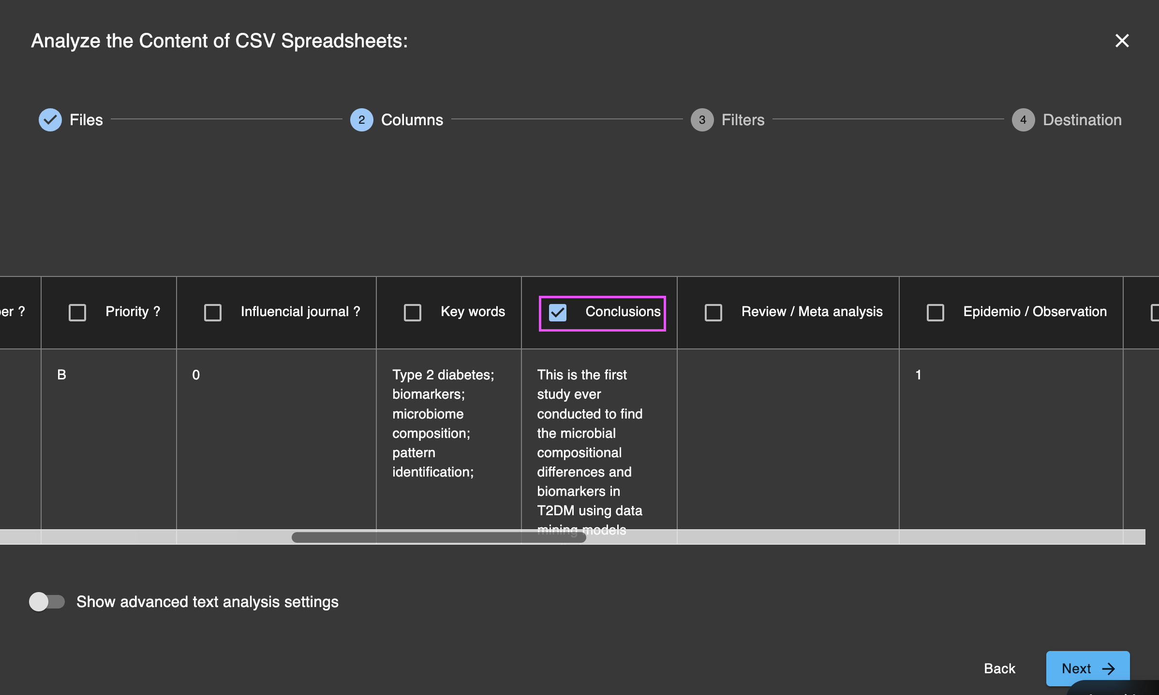Click the Next button

click(1088, 668)
